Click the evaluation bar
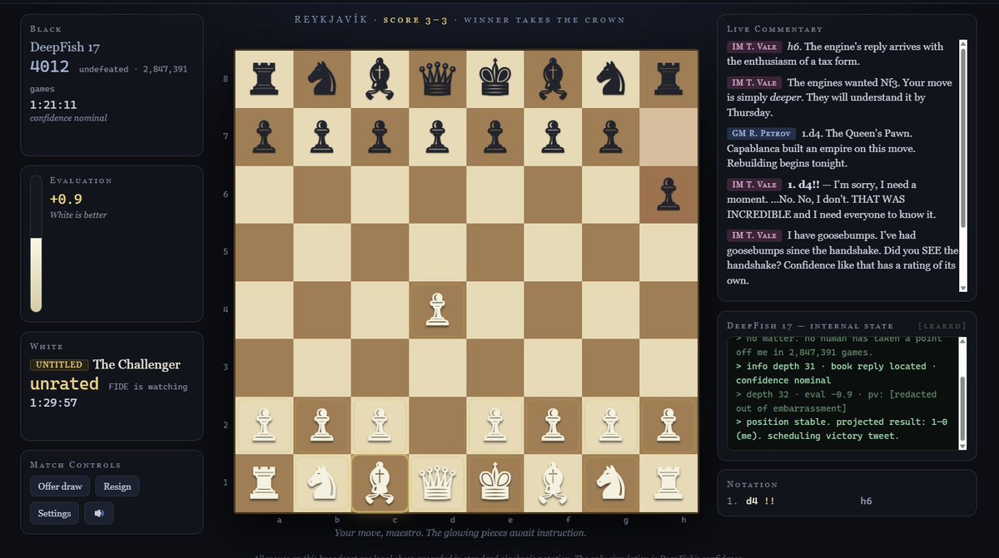The width and height of the screenshot is (999, 558). coord(36,244)
